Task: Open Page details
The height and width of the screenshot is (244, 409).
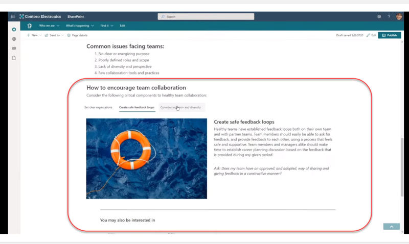Action: (77, 35)
